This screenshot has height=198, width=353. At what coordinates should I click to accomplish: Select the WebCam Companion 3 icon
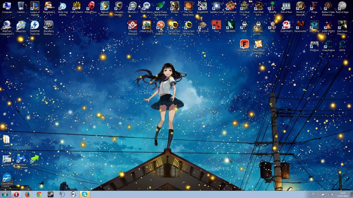click(7, 28)
